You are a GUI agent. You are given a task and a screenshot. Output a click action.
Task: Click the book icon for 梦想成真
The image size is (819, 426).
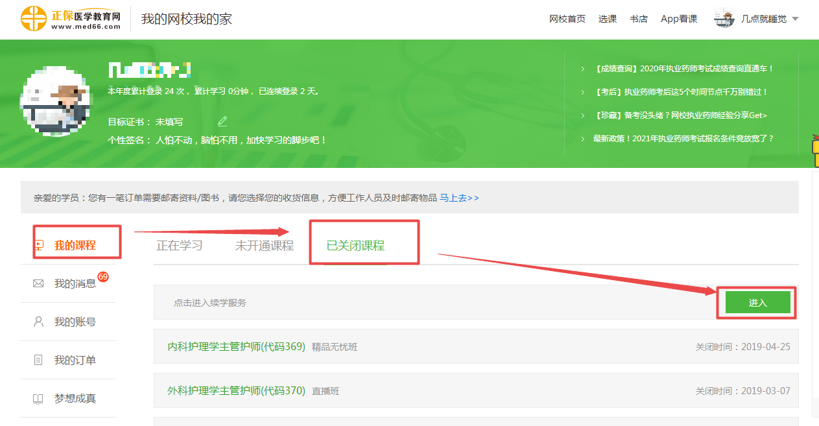pos(38,398)
